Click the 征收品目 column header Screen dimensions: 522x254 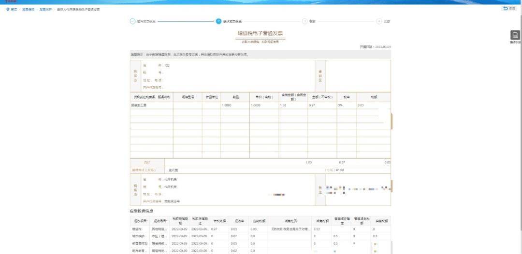click(160, 221)
